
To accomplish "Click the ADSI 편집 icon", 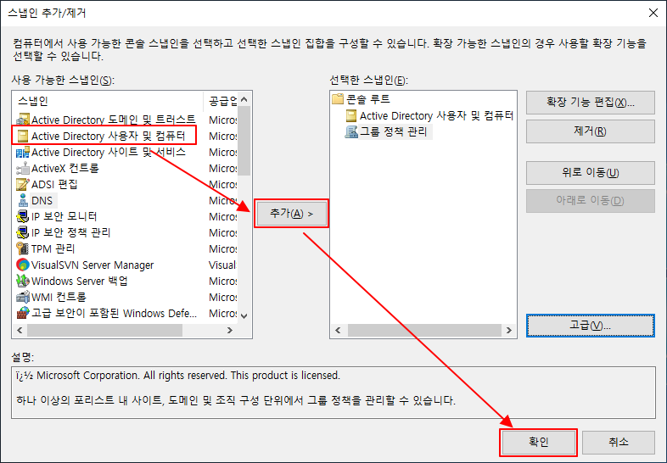I will coord(23,185).
